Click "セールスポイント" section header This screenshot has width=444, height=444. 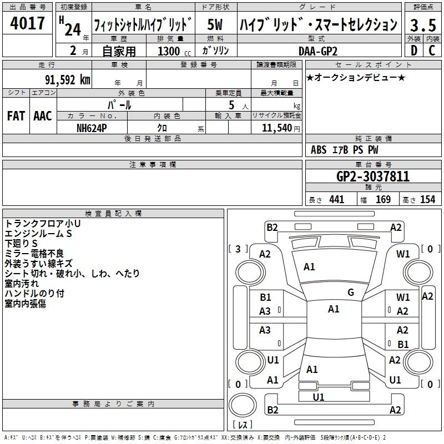(x=373, y=64)
